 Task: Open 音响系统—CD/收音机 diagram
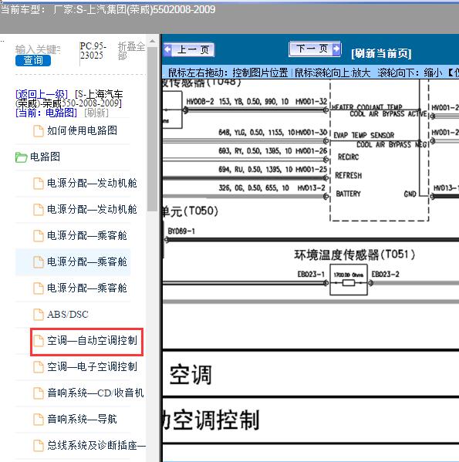coord(96,393)
